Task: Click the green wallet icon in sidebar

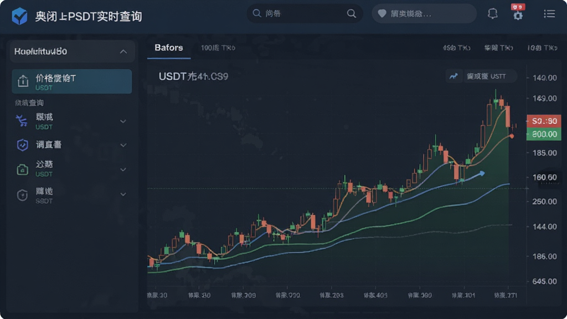Action: coord(22,169)
